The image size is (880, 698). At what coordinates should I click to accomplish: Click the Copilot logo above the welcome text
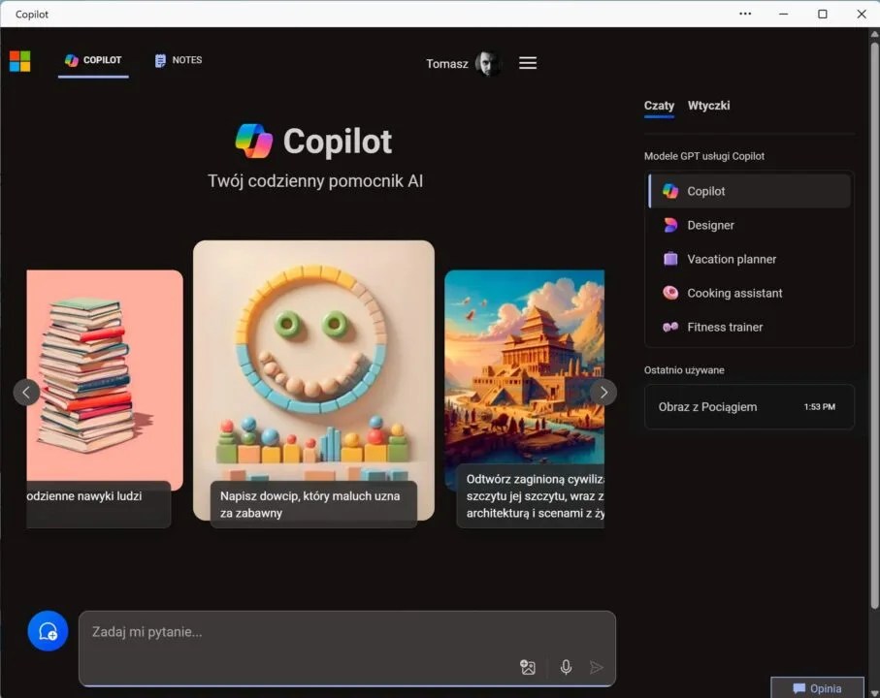[x=251, y=142]
